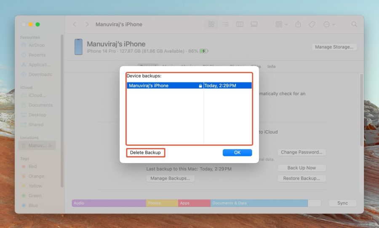Click the Today, 2:29 PM backup date

220,86
